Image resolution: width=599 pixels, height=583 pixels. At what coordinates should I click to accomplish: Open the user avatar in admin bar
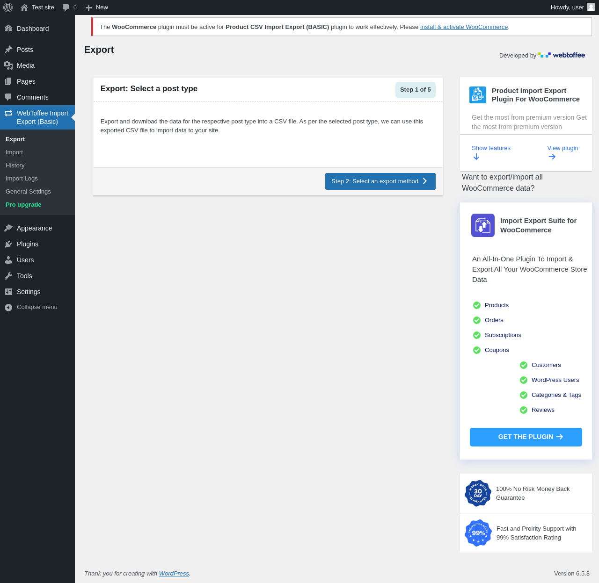click(x=591, y=7)
